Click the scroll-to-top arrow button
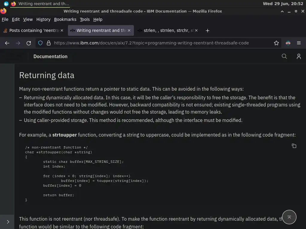The image size is (306, 229). [x=289, y=217]
